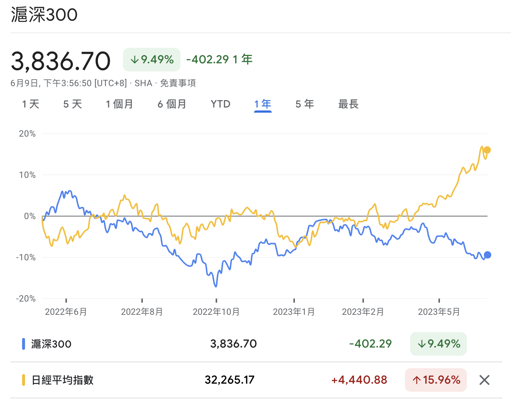Screen dimensions: 511x405
Task: Click the yellow endpoint dot on the Nikkei line
Action: pyautogui.click(x=487, y=150)
